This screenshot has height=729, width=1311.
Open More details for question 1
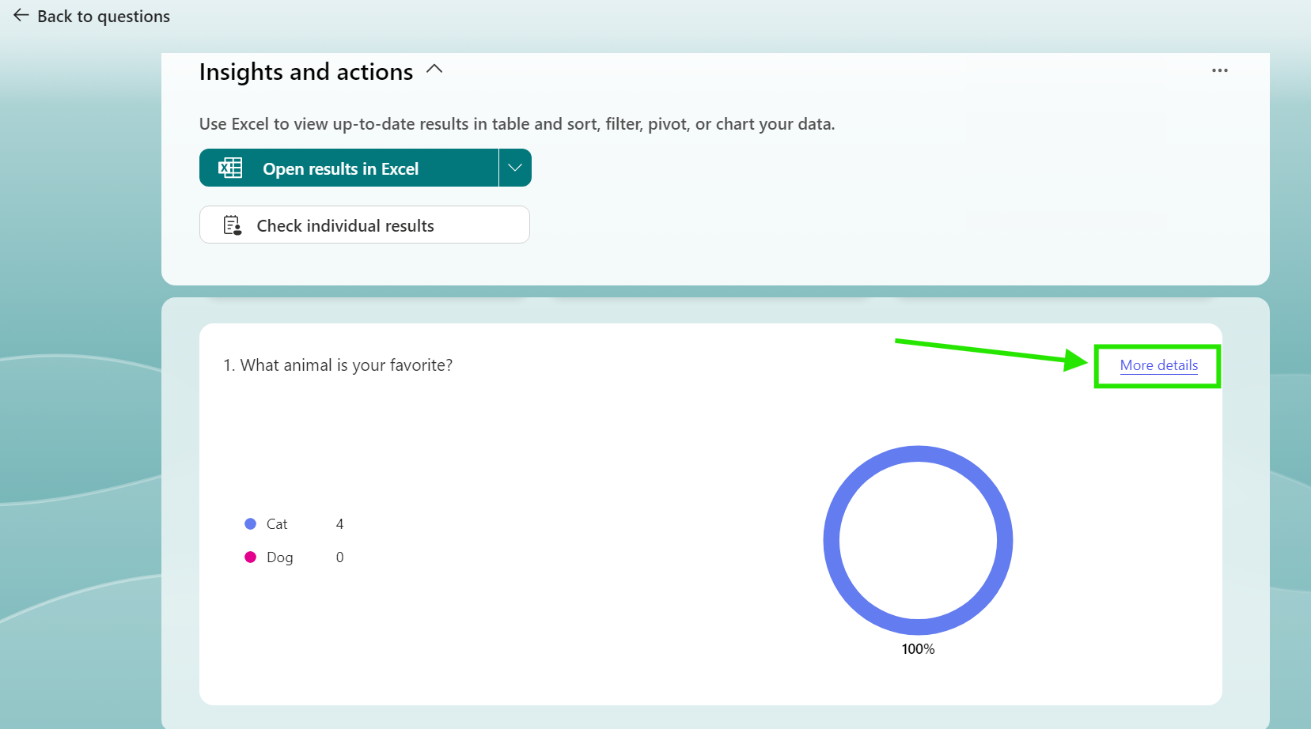tap(1158, 365)
